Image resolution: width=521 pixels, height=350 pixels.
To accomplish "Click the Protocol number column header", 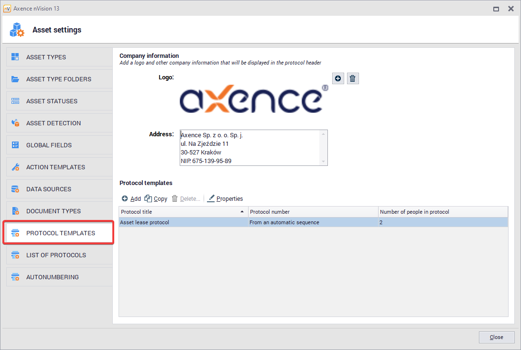I will [x=313, y=212].
